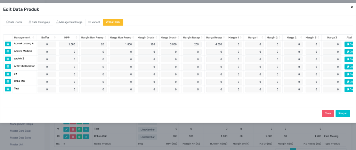Click the teal icon beside Coba Mei
Screen dimensions: 356x150
8,81
